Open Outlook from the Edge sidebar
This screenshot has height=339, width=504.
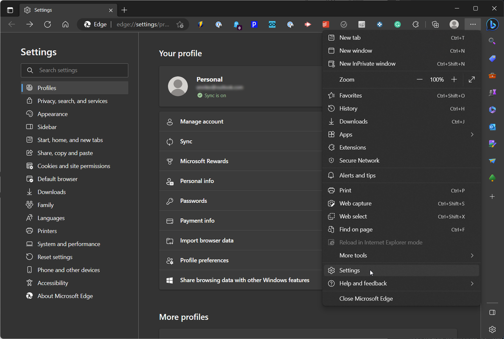tap(493, 127)
